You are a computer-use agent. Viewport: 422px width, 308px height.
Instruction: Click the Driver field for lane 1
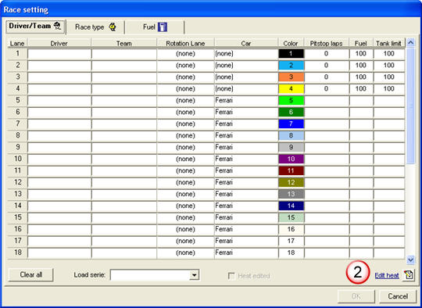[x=59, y=54]
